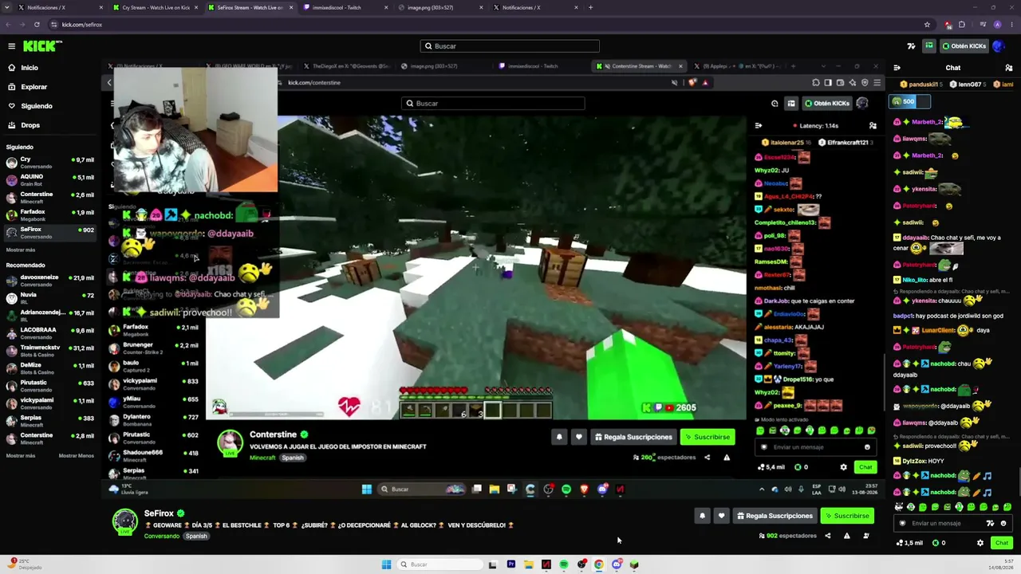Send message with SeFirox green Chat button
Viewport: 1021px width, 574px height.
(x=1001, y=543)
